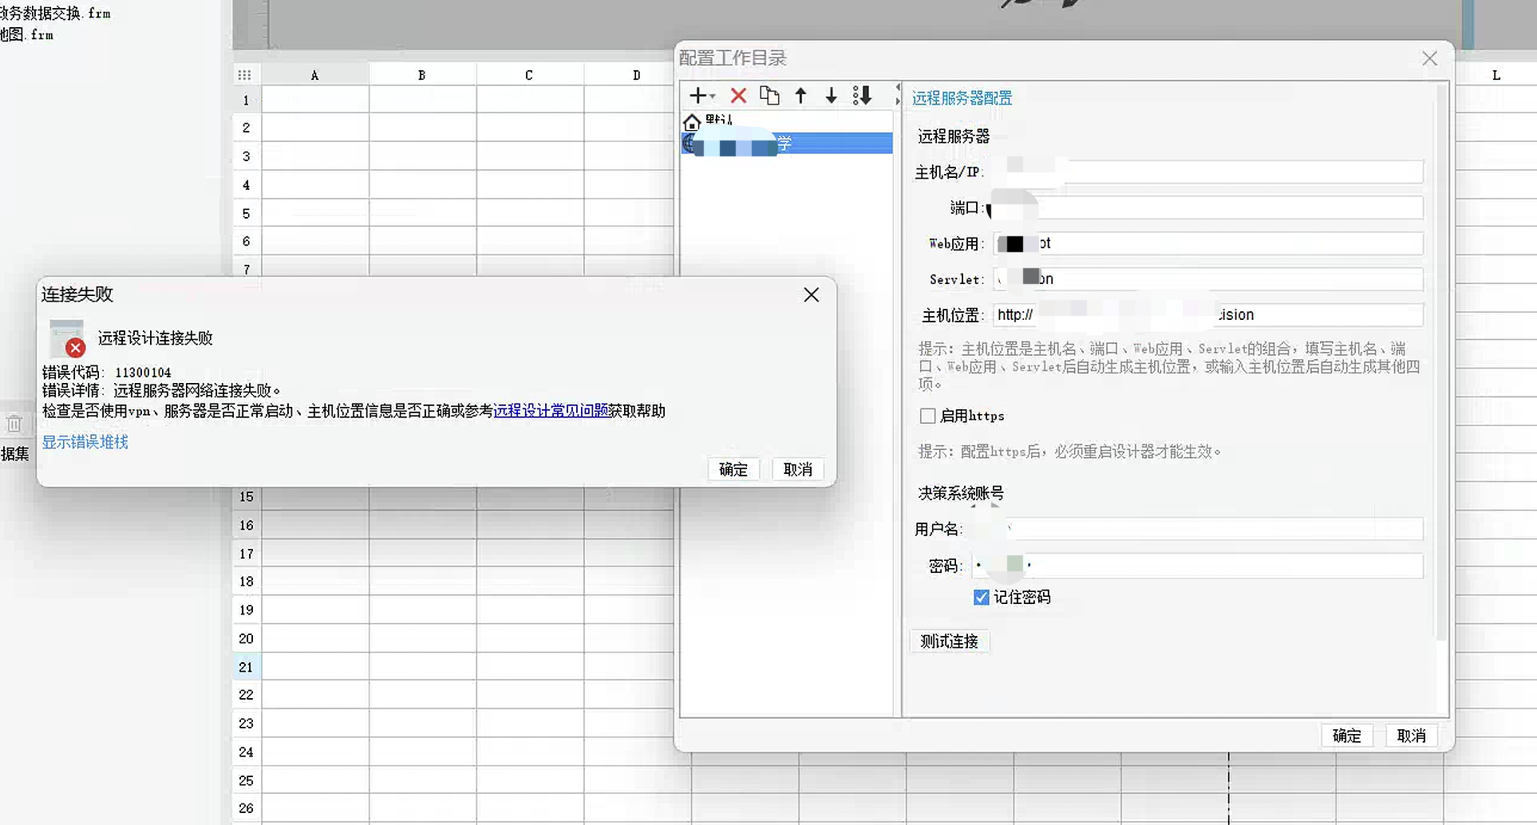Viewport: 1537px width, 825px height.
Task: Enable the 启用https checkbox
Action: tap(927, 416)
